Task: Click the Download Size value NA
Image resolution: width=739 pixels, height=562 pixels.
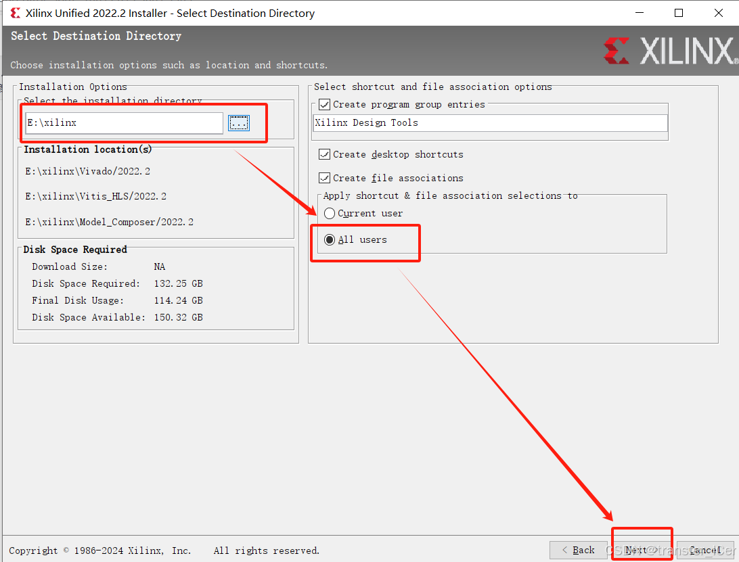Action: pos(159,266)
